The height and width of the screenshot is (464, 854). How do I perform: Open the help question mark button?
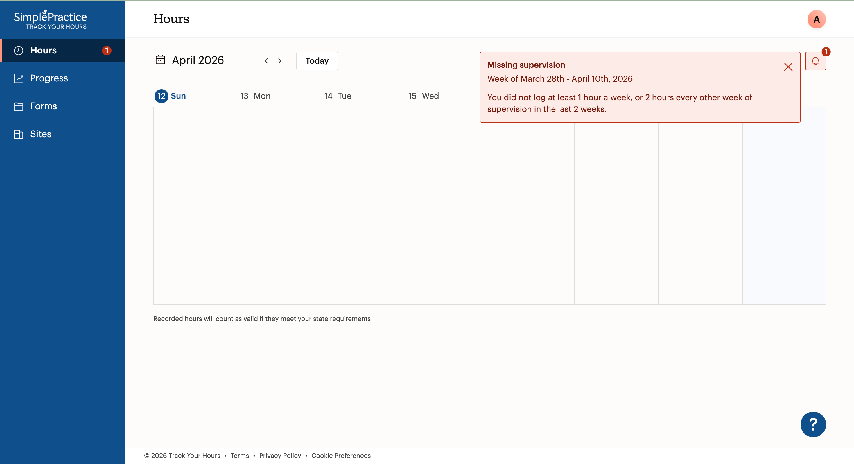pos(813,424)
